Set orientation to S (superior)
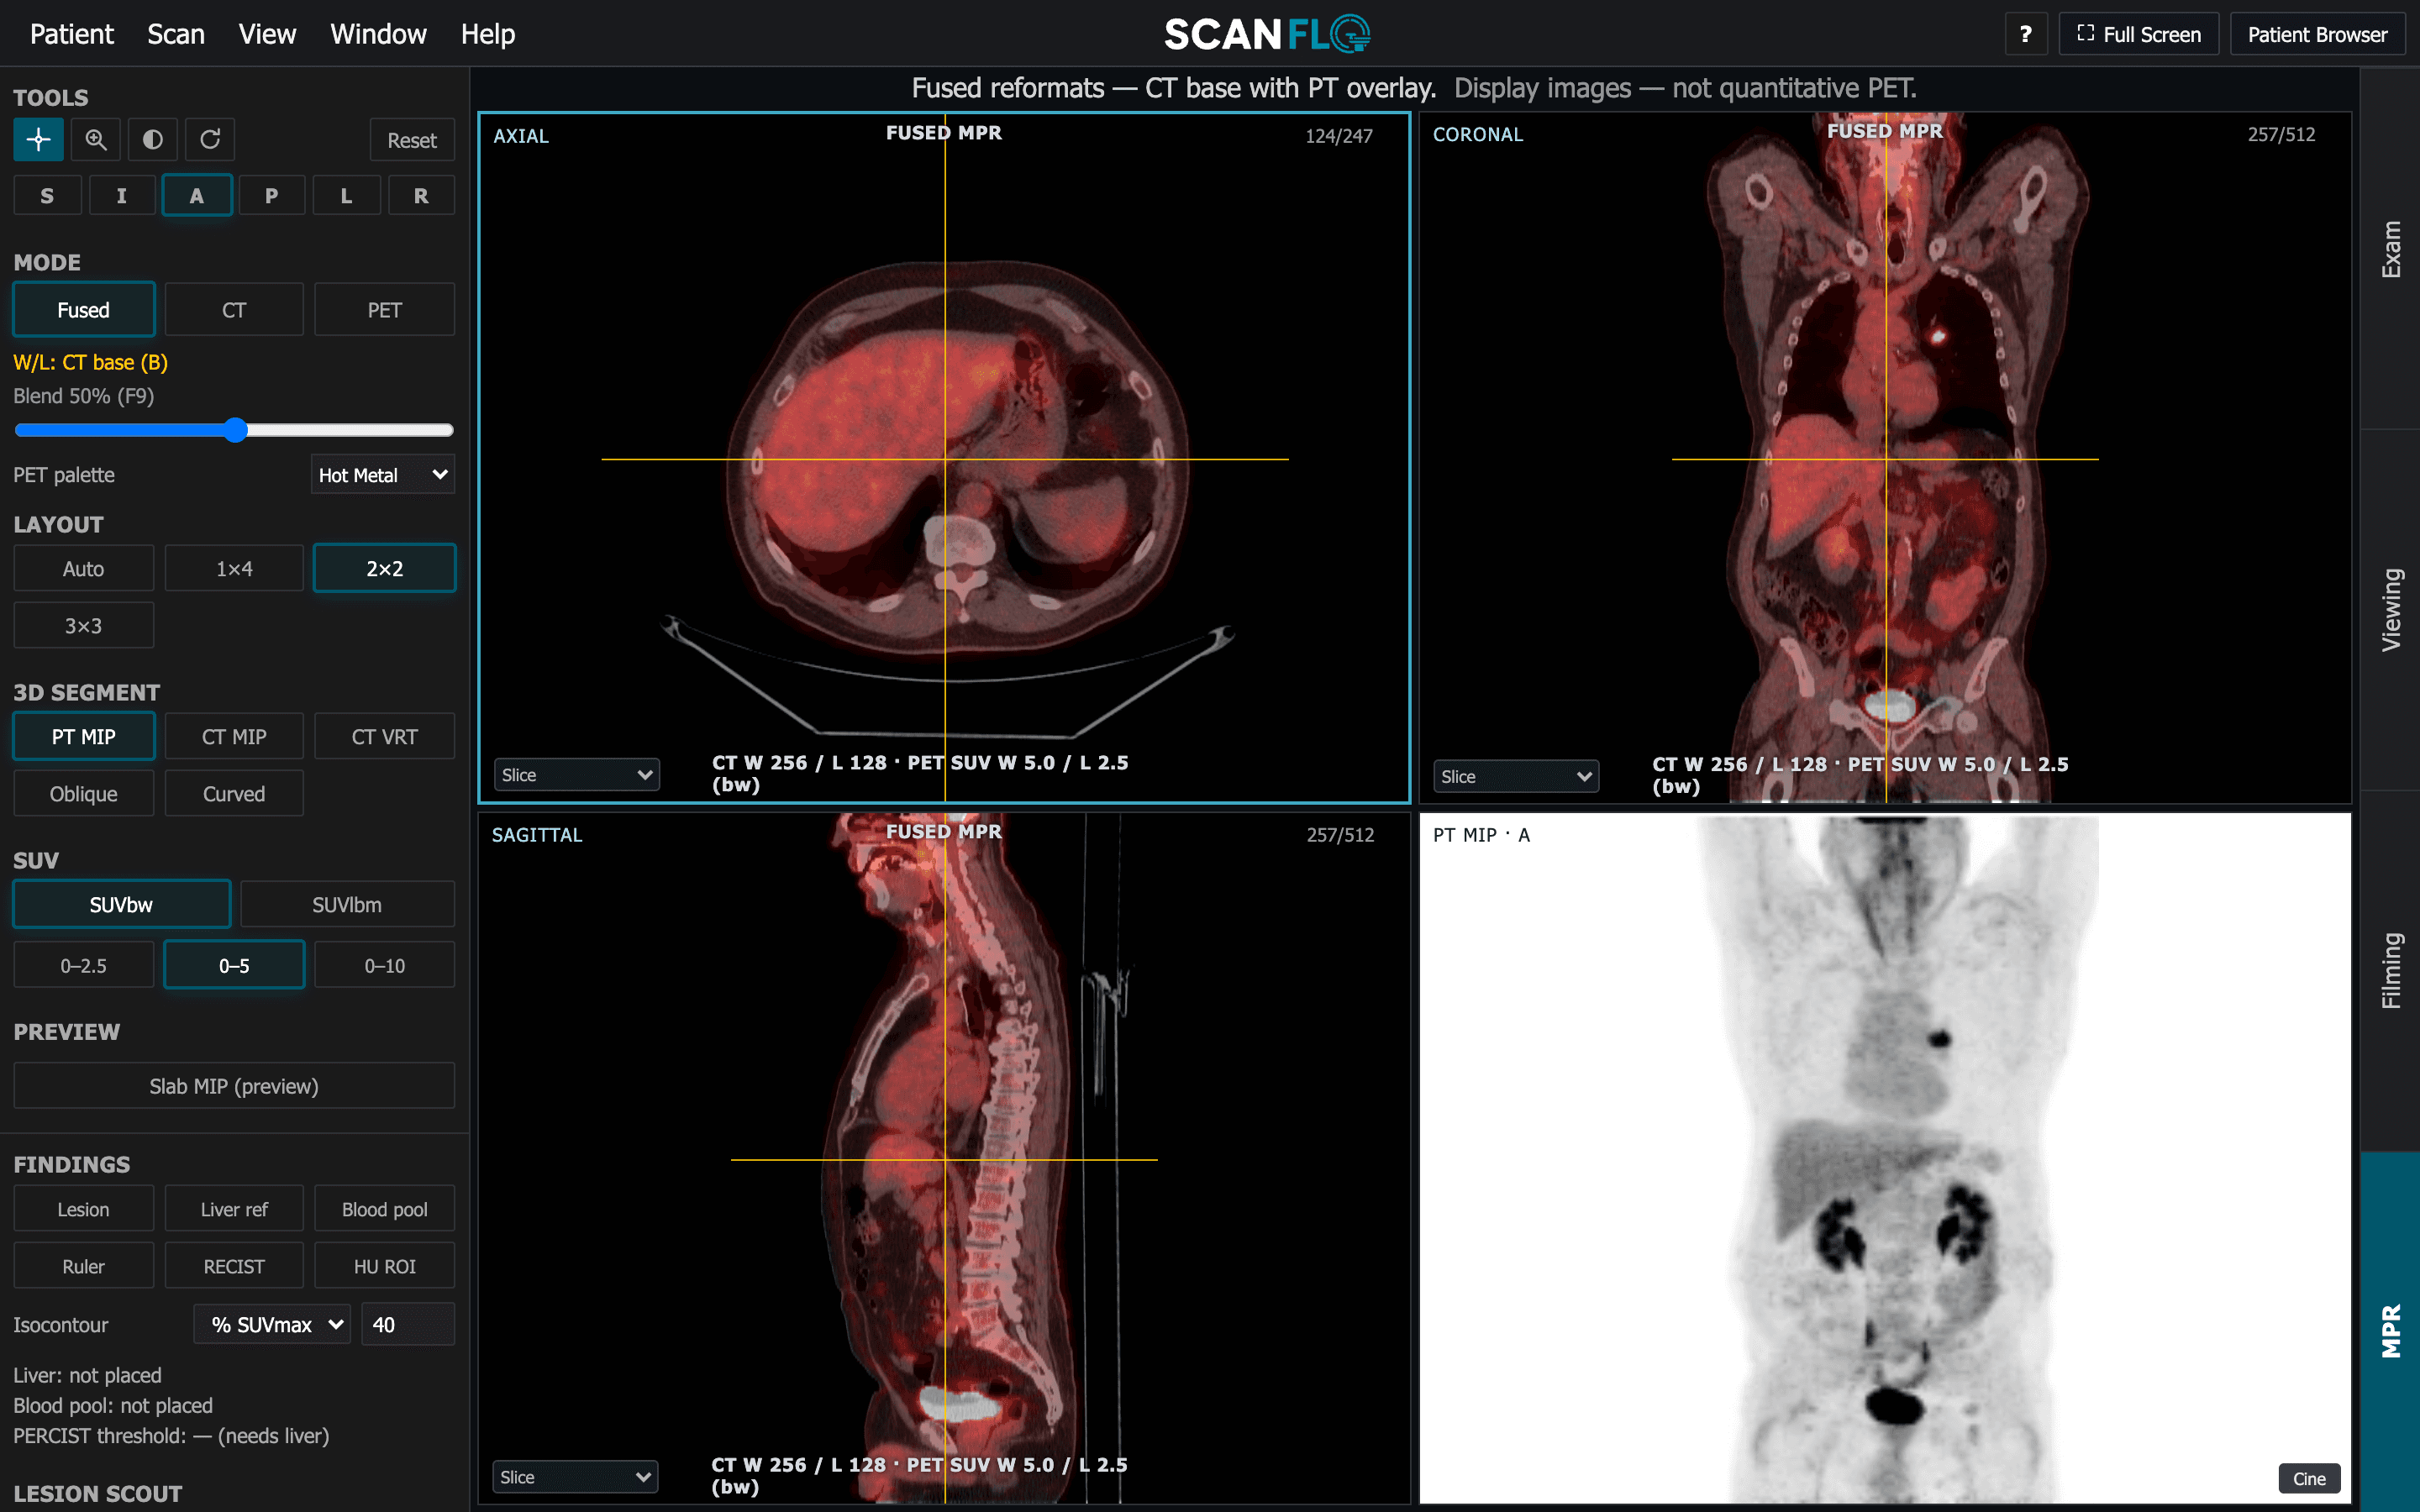 point(47,195)
